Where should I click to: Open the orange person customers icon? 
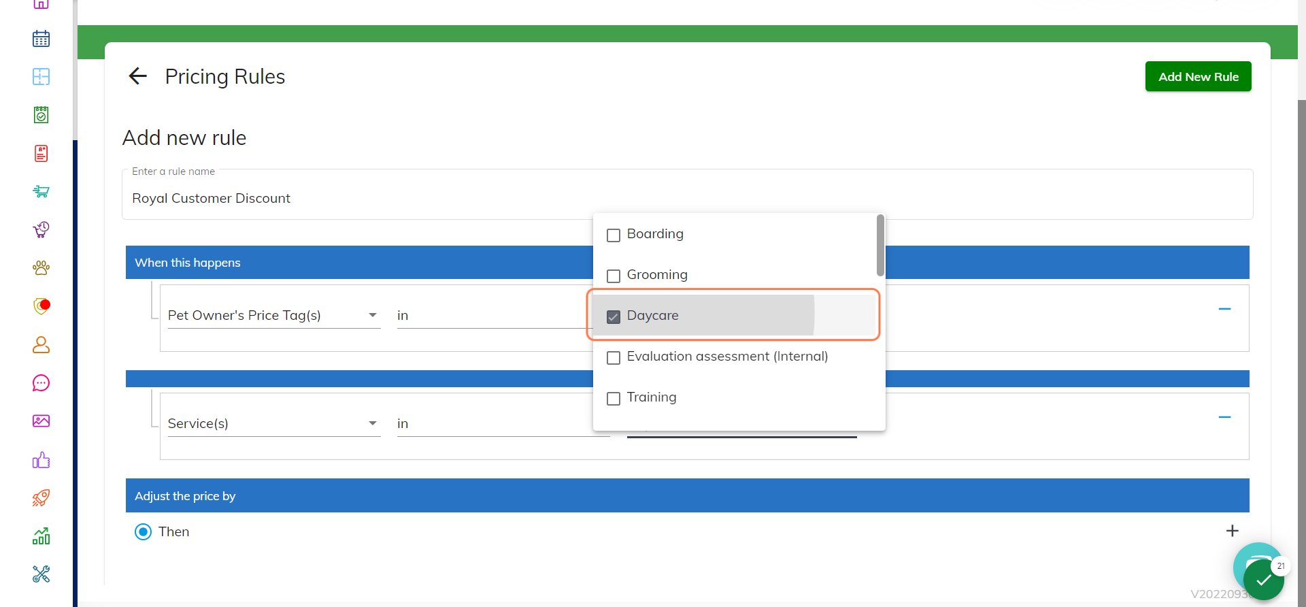pyautogui.click(x=41, y=345)
